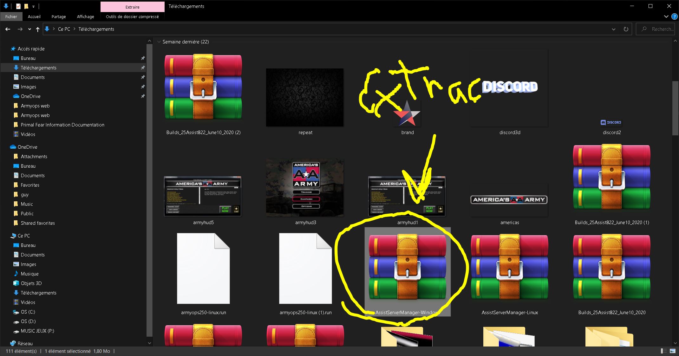The width and height of the screenshot is (679, 356).
Task: Switch to large thumbnails view in the status bar
Action: pos(672,351)
